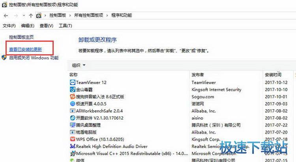Click the 钱盾电脑版 icon
296x162 pixels.
point(73,132)
